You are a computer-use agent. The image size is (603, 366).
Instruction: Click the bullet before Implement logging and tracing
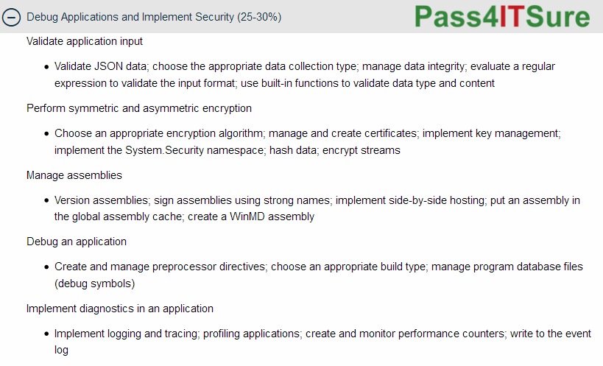pyautogui.click(x=46, y=334)
